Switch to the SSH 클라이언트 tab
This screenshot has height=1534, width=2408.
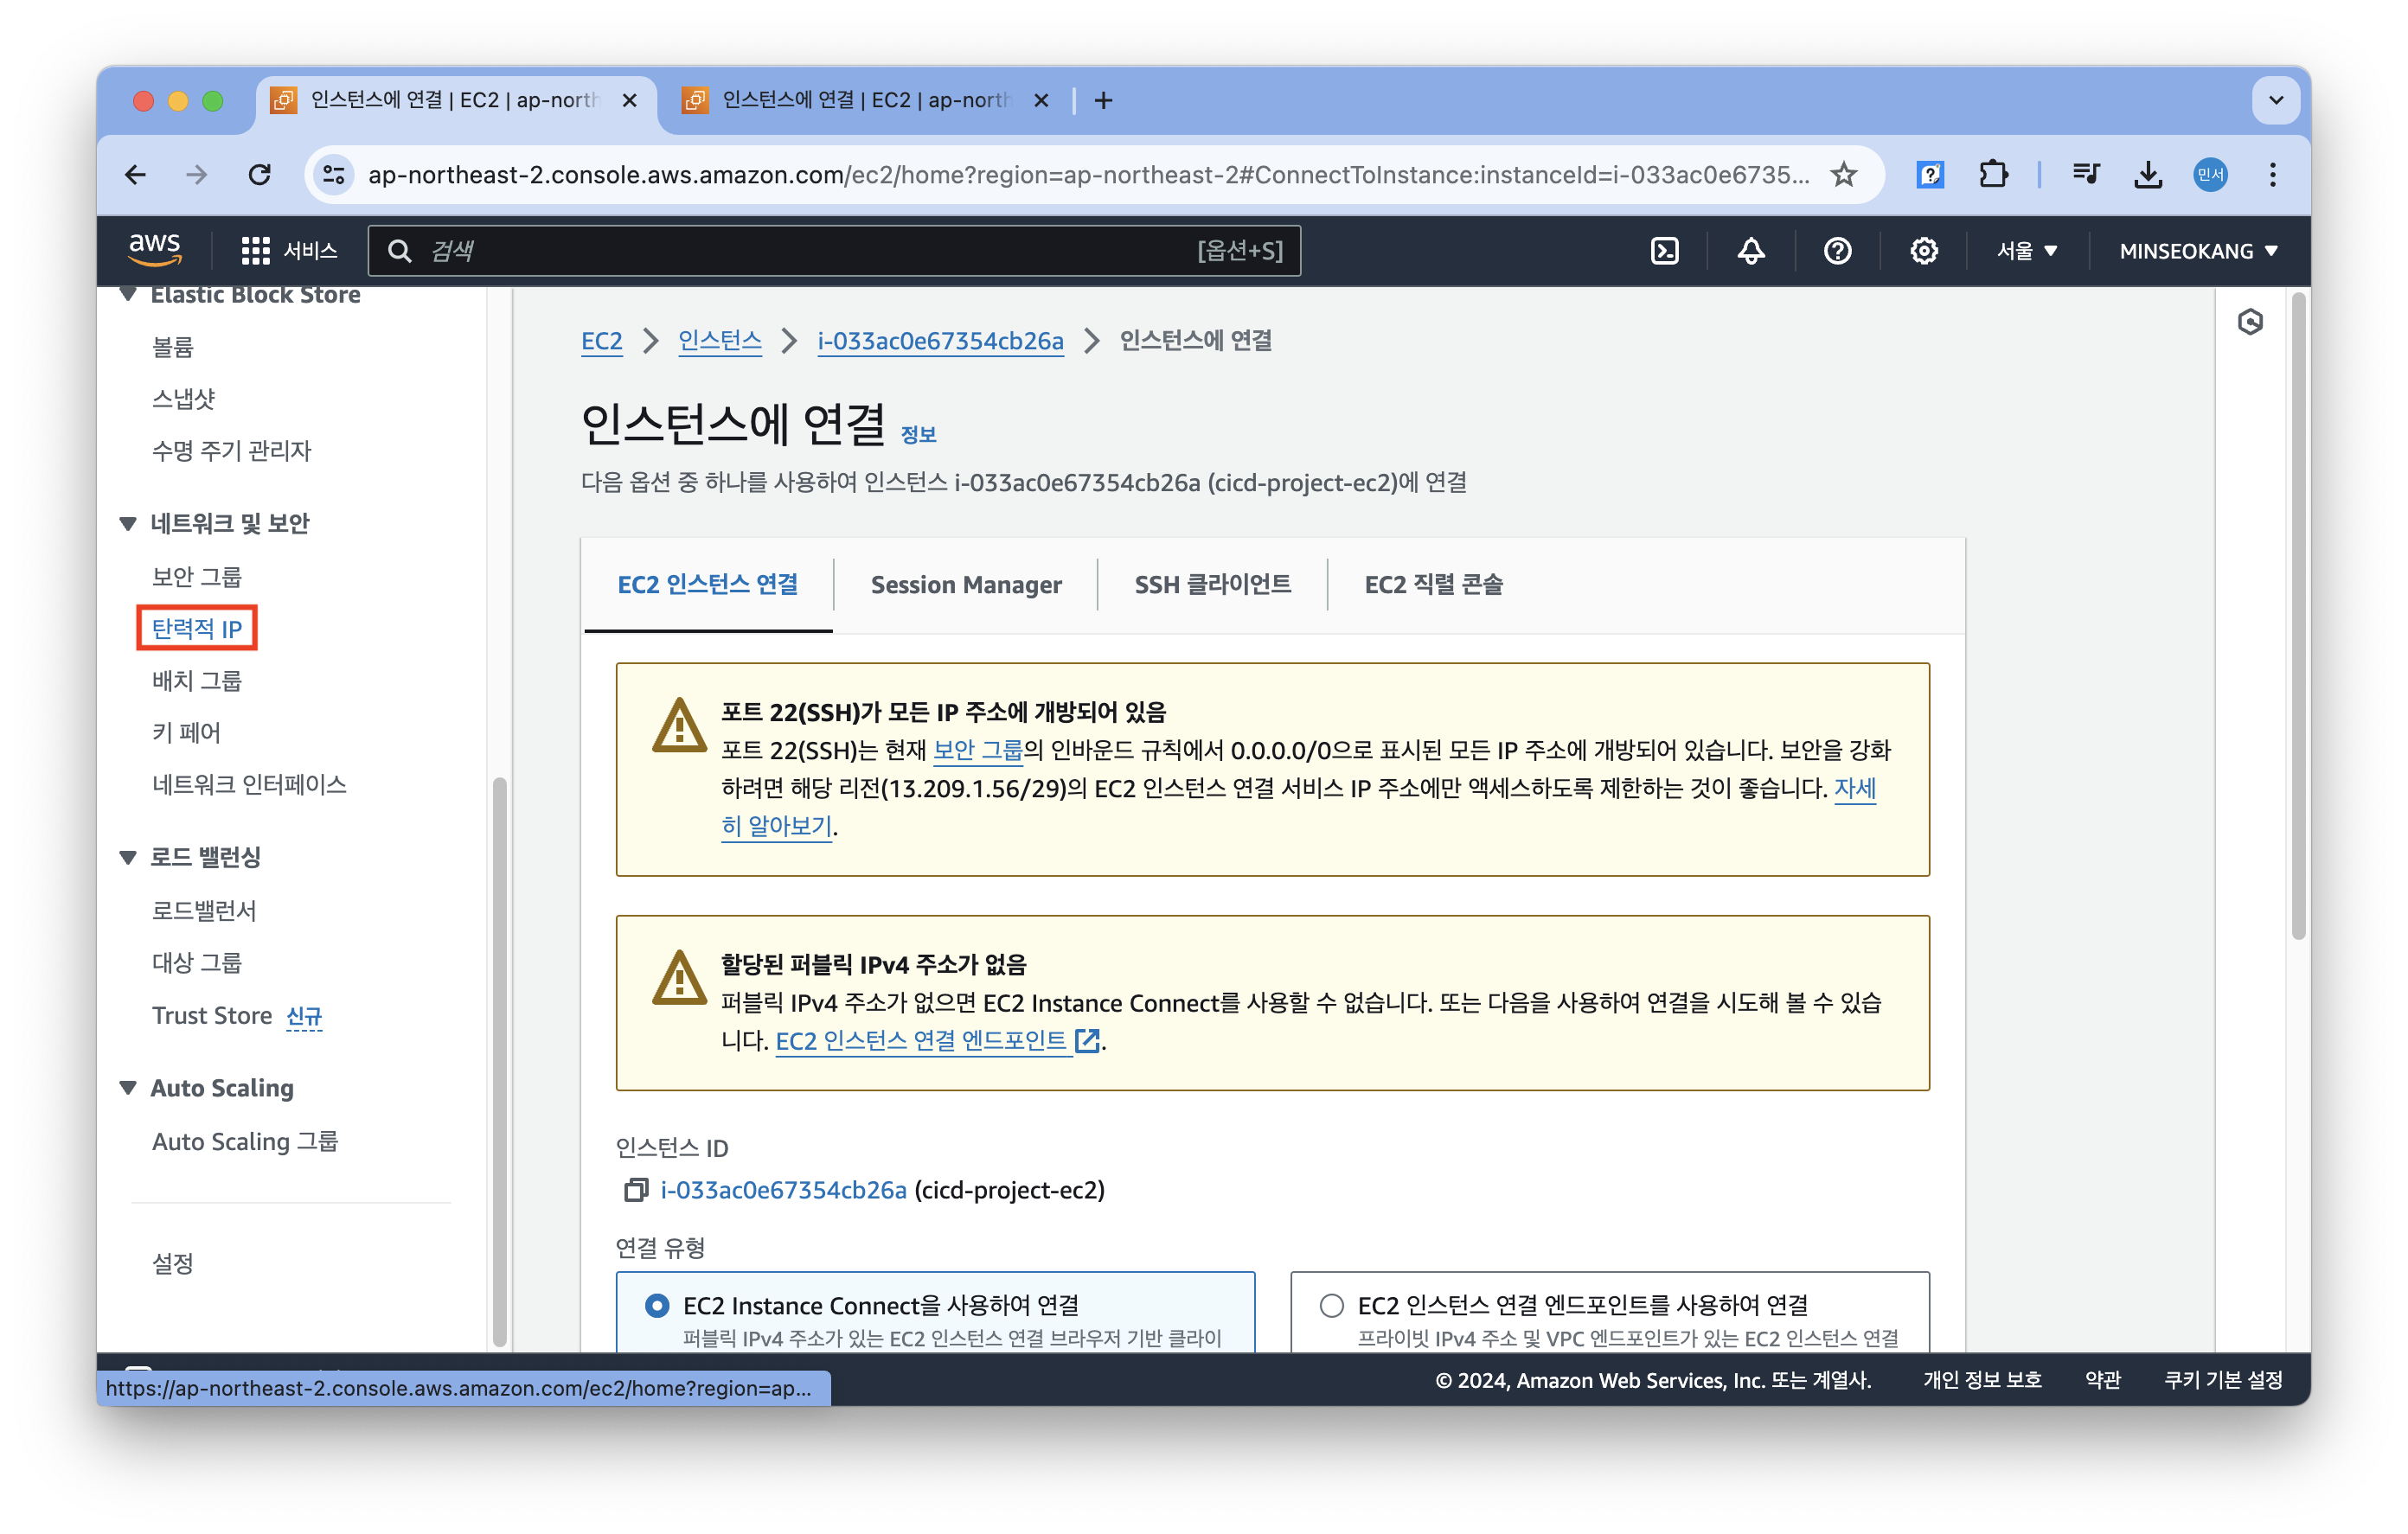(x=1212, y=584)
